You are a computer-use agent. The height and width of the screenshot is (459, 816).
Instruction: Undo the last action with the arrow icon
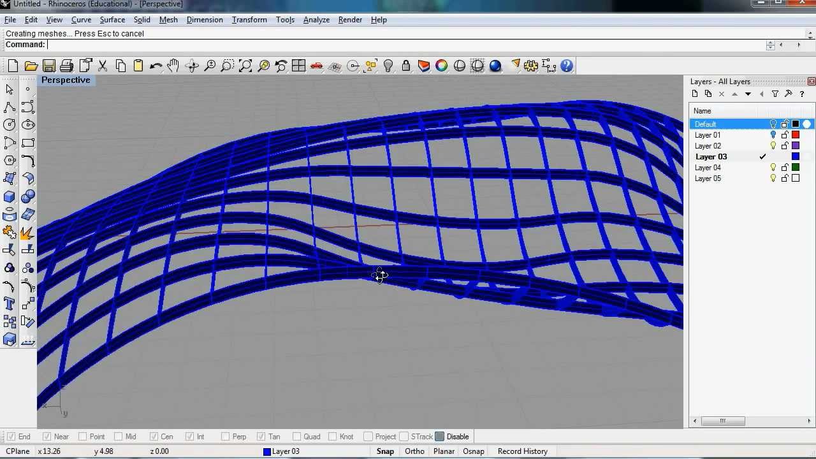pos(156,66)
